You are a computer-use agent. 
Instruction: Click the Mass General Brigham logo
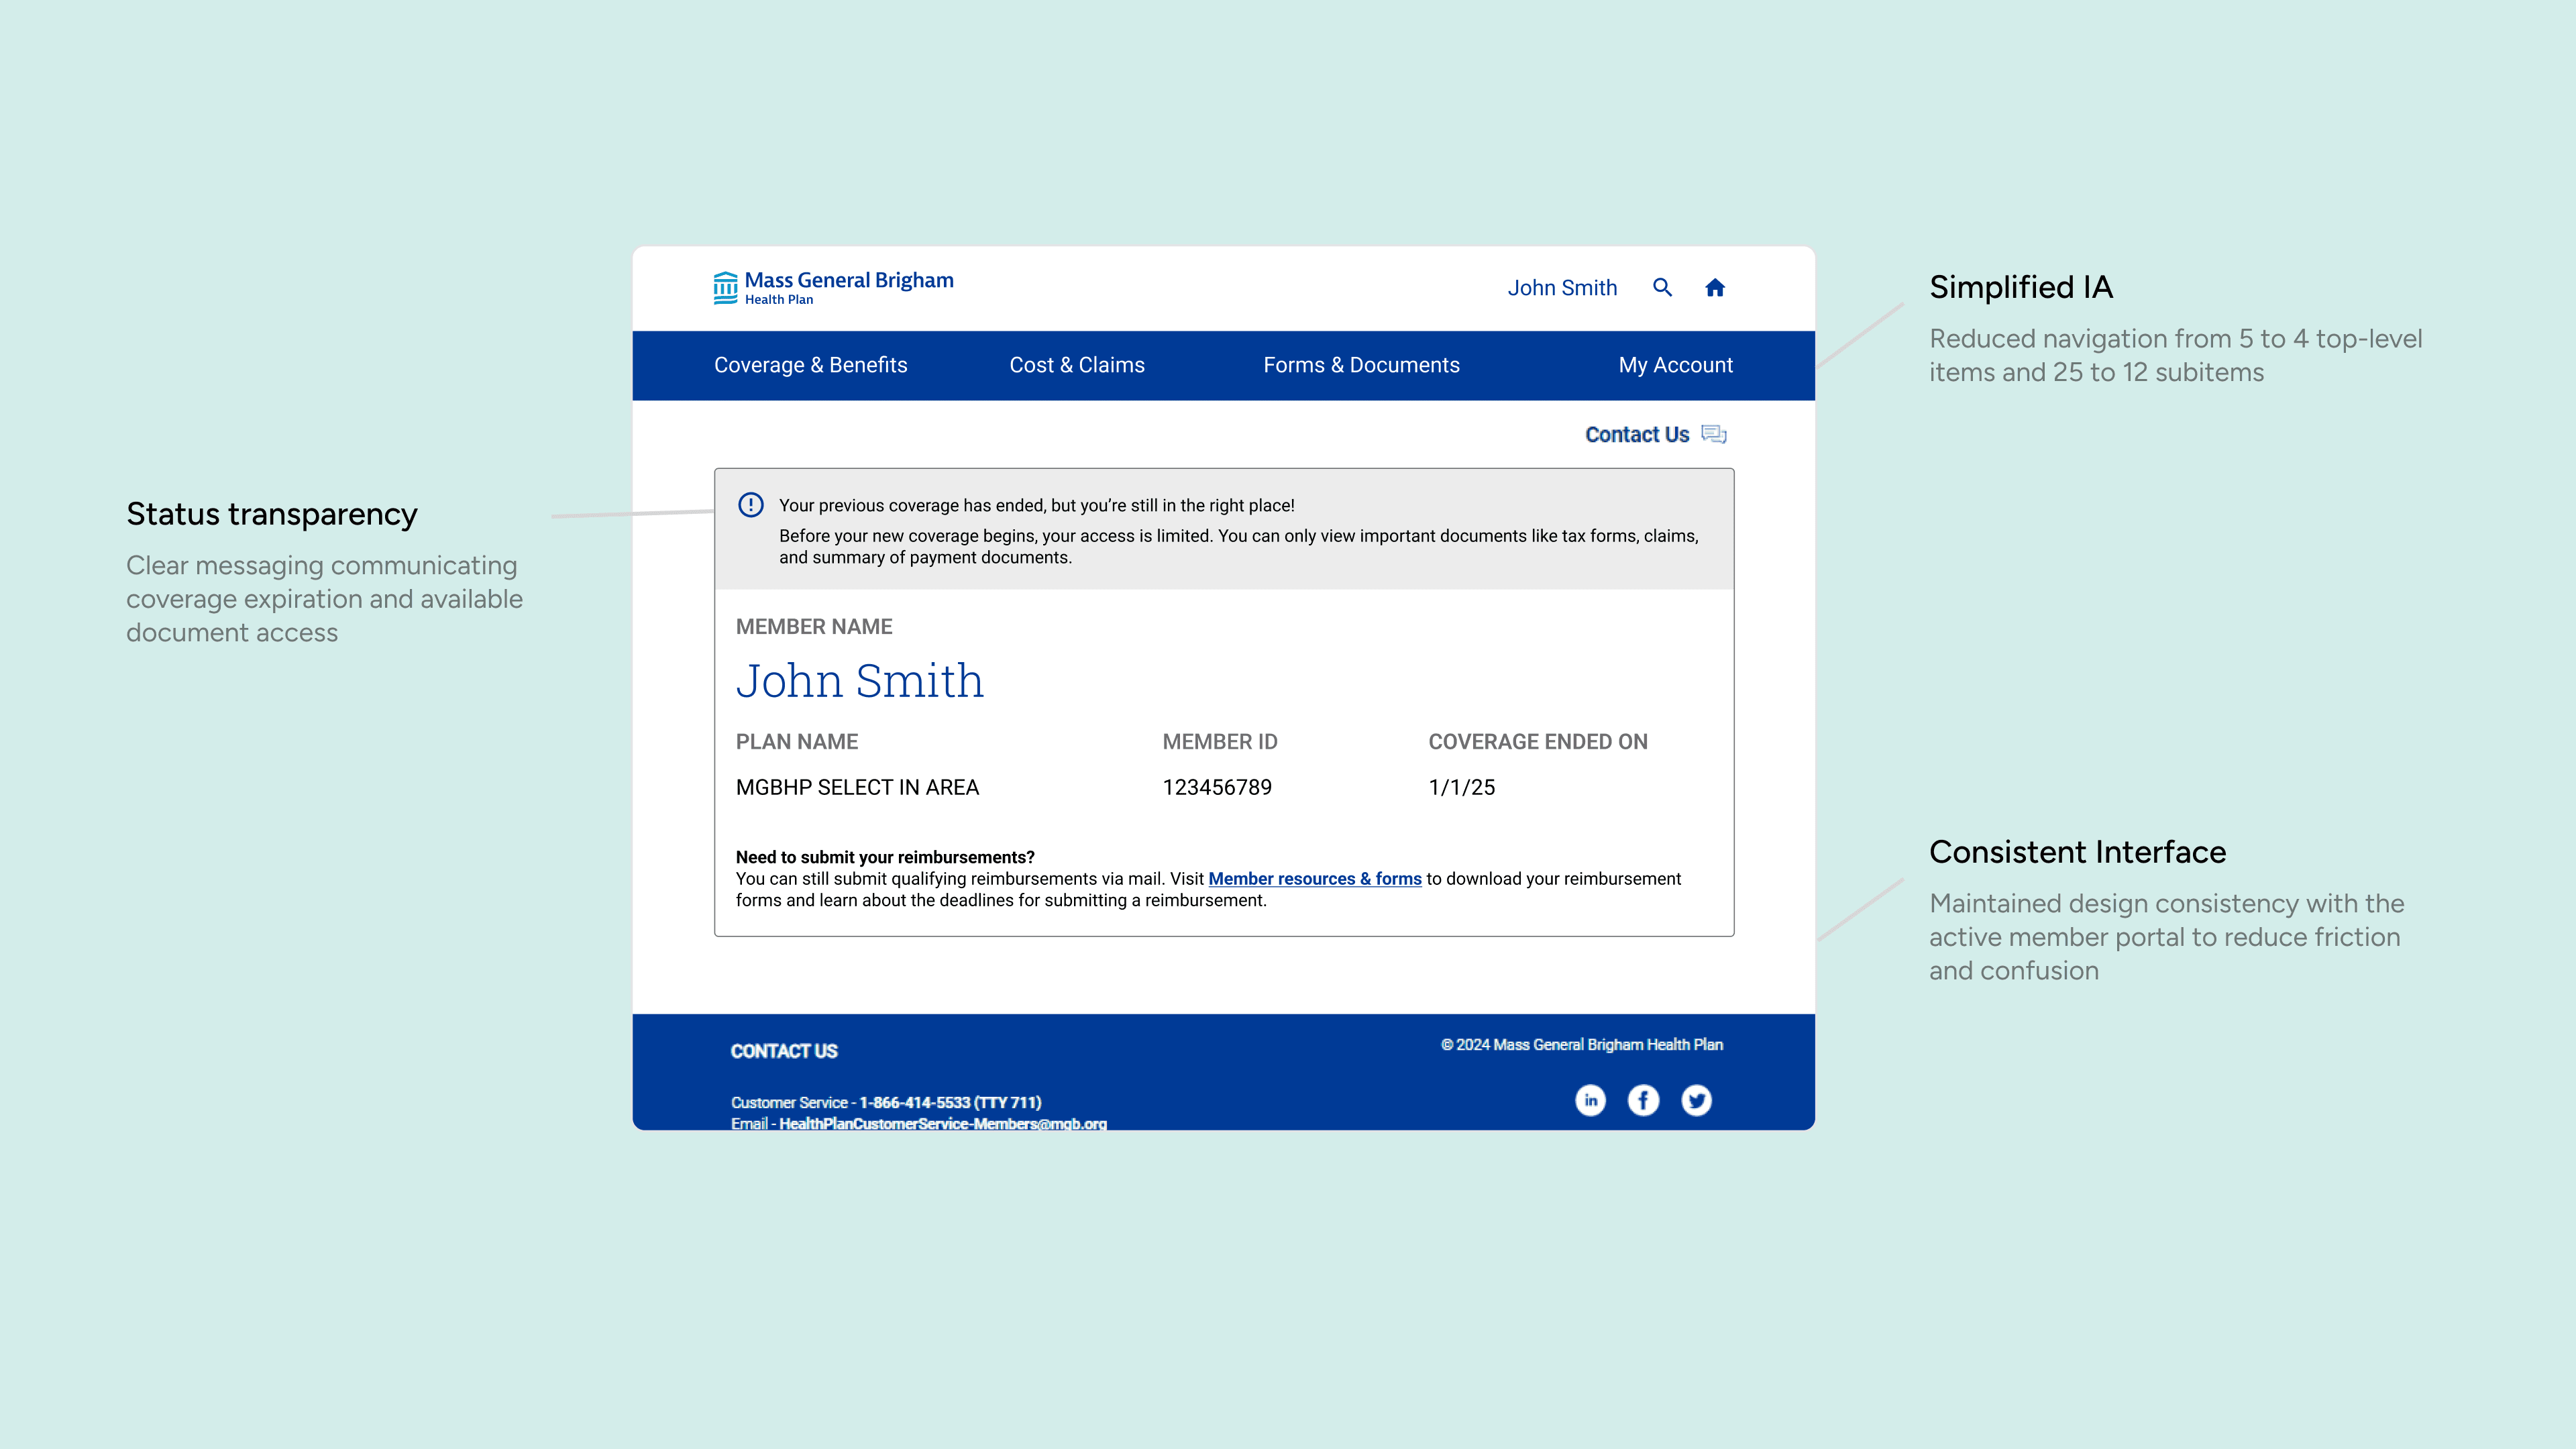pos(833,287)
